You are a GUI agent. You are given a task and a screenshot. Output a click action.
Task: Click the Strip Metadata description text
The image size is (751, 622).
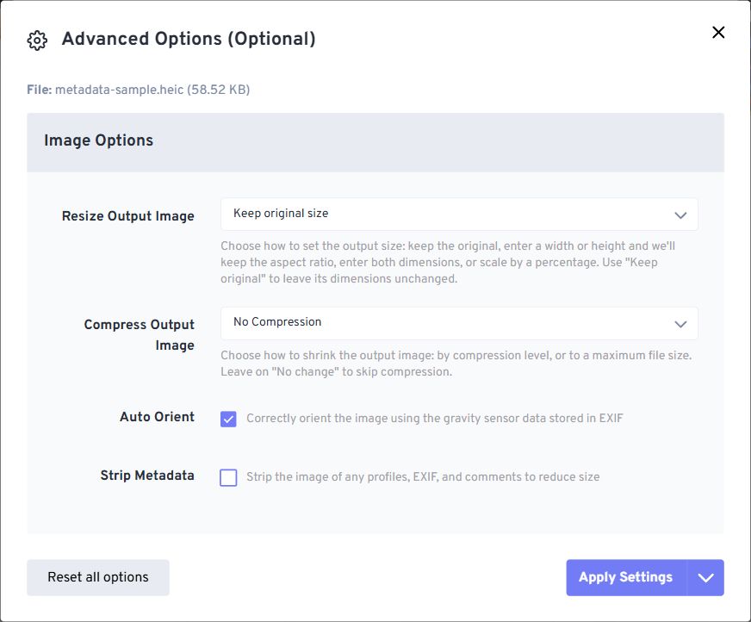(423, 476)
